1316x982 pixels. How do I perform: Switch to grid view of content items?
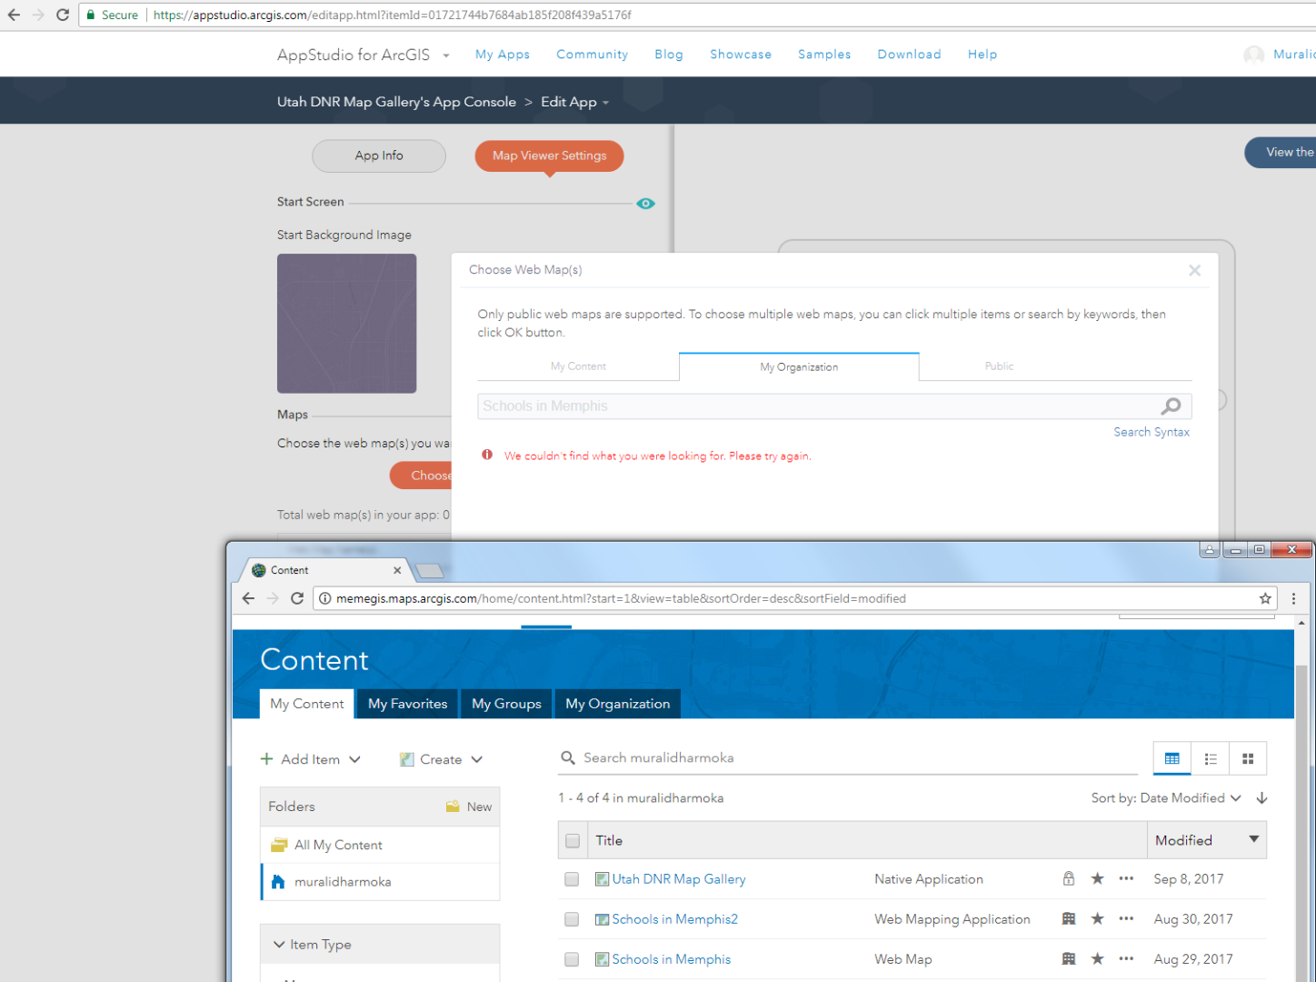pos(1248,758)
